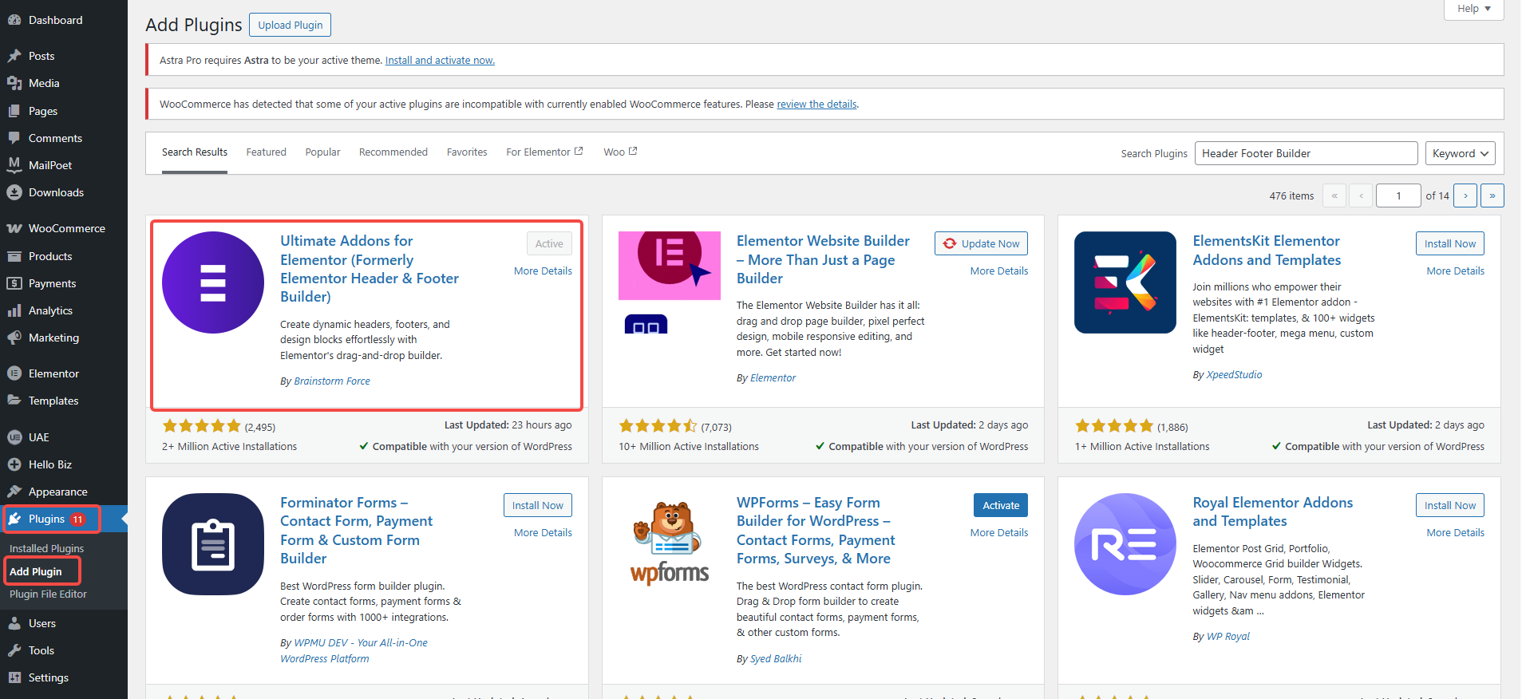
Task: Click the MailPoet M icon
Action: point(14,165)
